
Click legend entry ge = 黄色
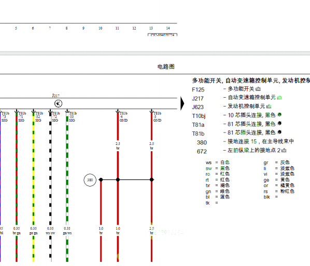276,180
